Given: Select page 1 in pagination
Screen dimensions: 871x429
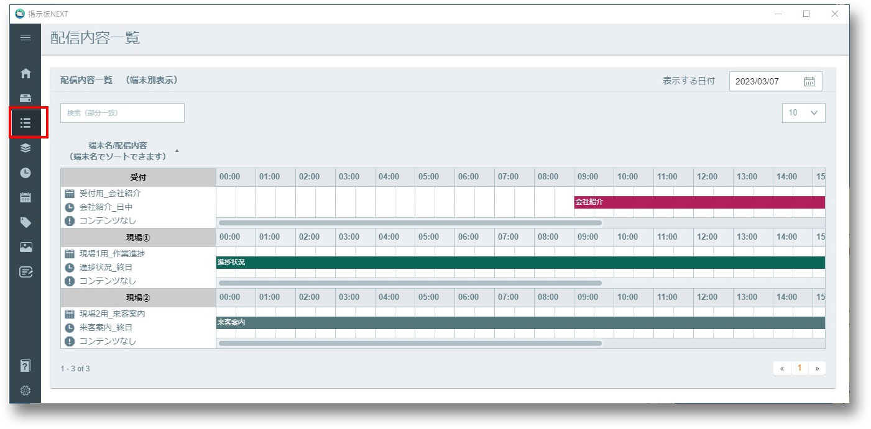Looking at the screenshot, I should tap(799, 368).
